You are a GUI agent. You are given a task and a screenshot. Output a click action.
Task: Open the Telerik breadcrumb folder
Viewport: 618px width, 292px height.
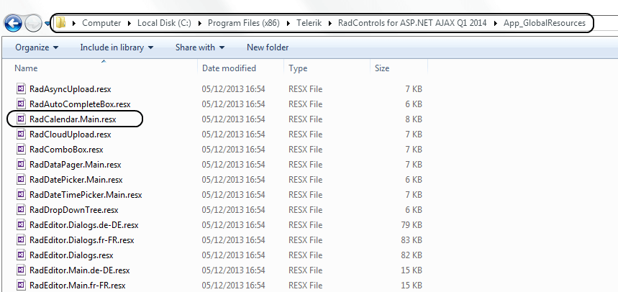309,23
